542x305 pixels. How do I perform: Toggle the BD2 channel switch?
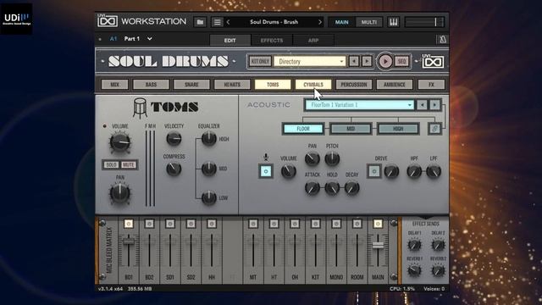tap(149, 224)
